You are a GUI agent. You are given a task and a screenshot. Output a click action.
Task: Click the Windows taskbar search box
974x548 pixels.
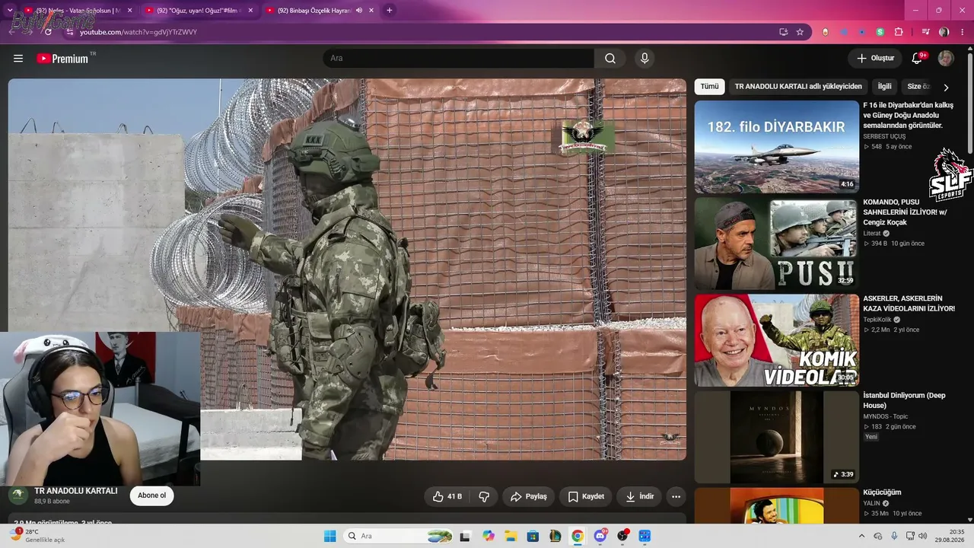coord(399,536)
